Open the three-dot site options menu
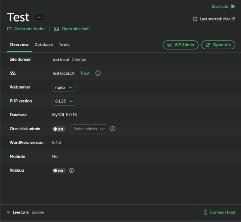Screen dimensions: 241x222 [x=39, y=17]
